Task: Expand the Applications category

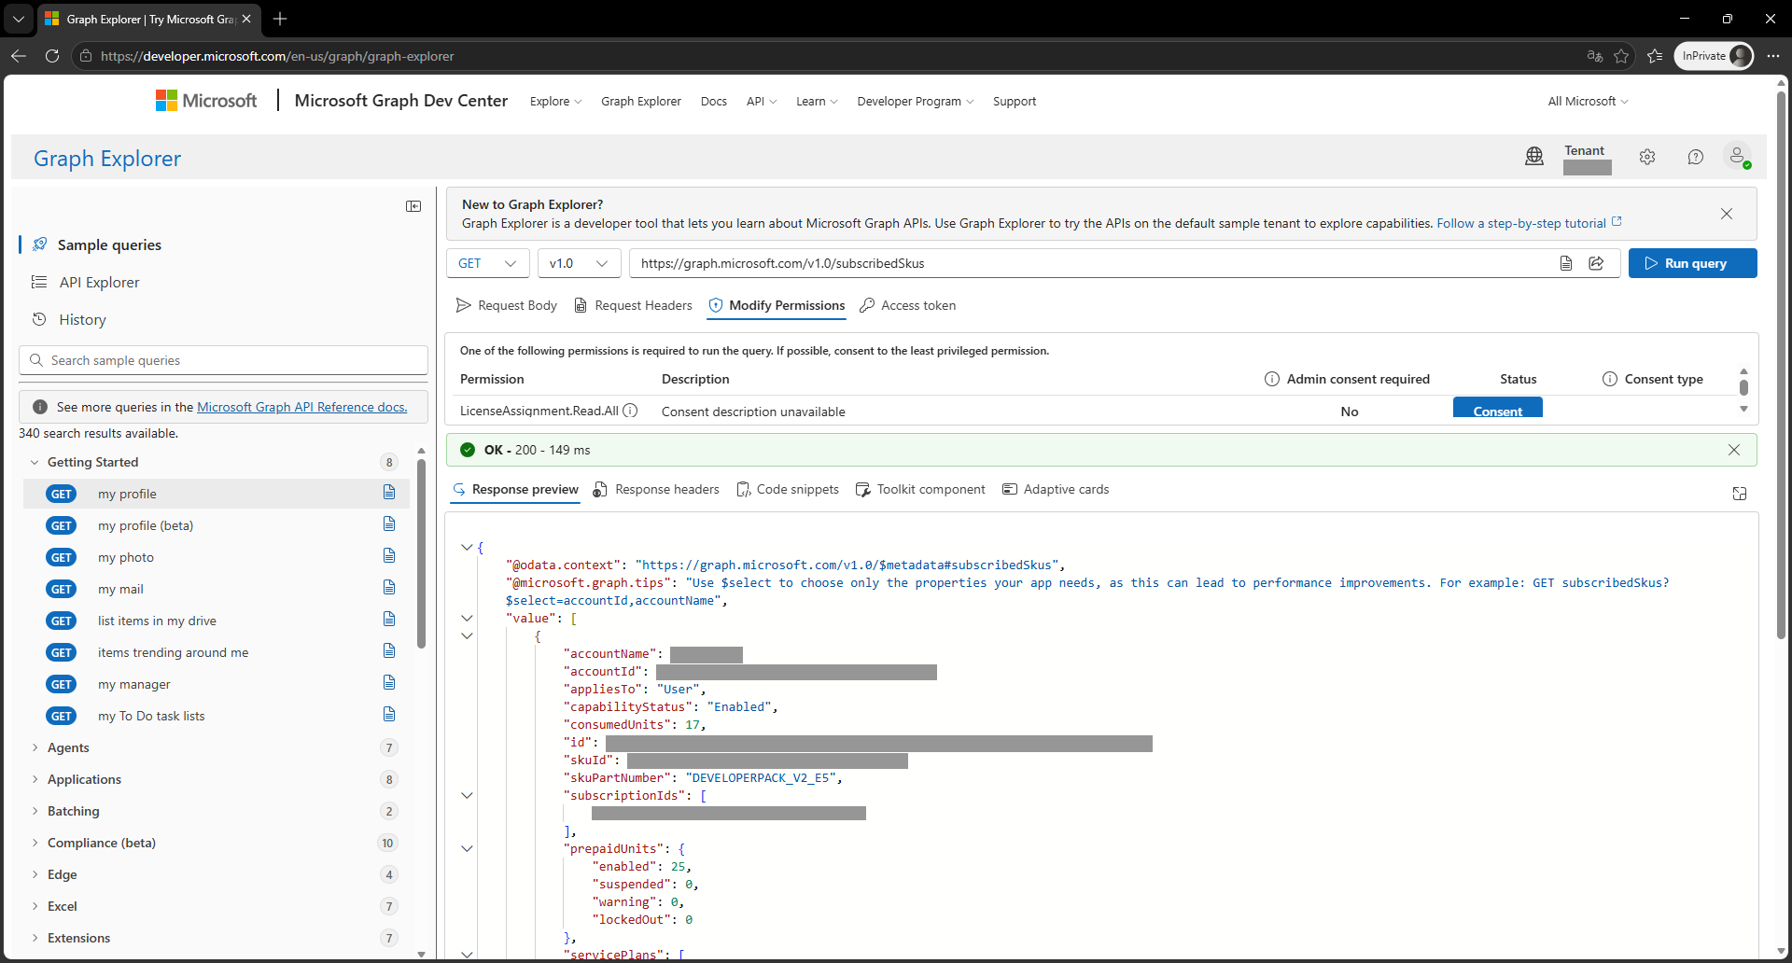Action: point(35,779)
